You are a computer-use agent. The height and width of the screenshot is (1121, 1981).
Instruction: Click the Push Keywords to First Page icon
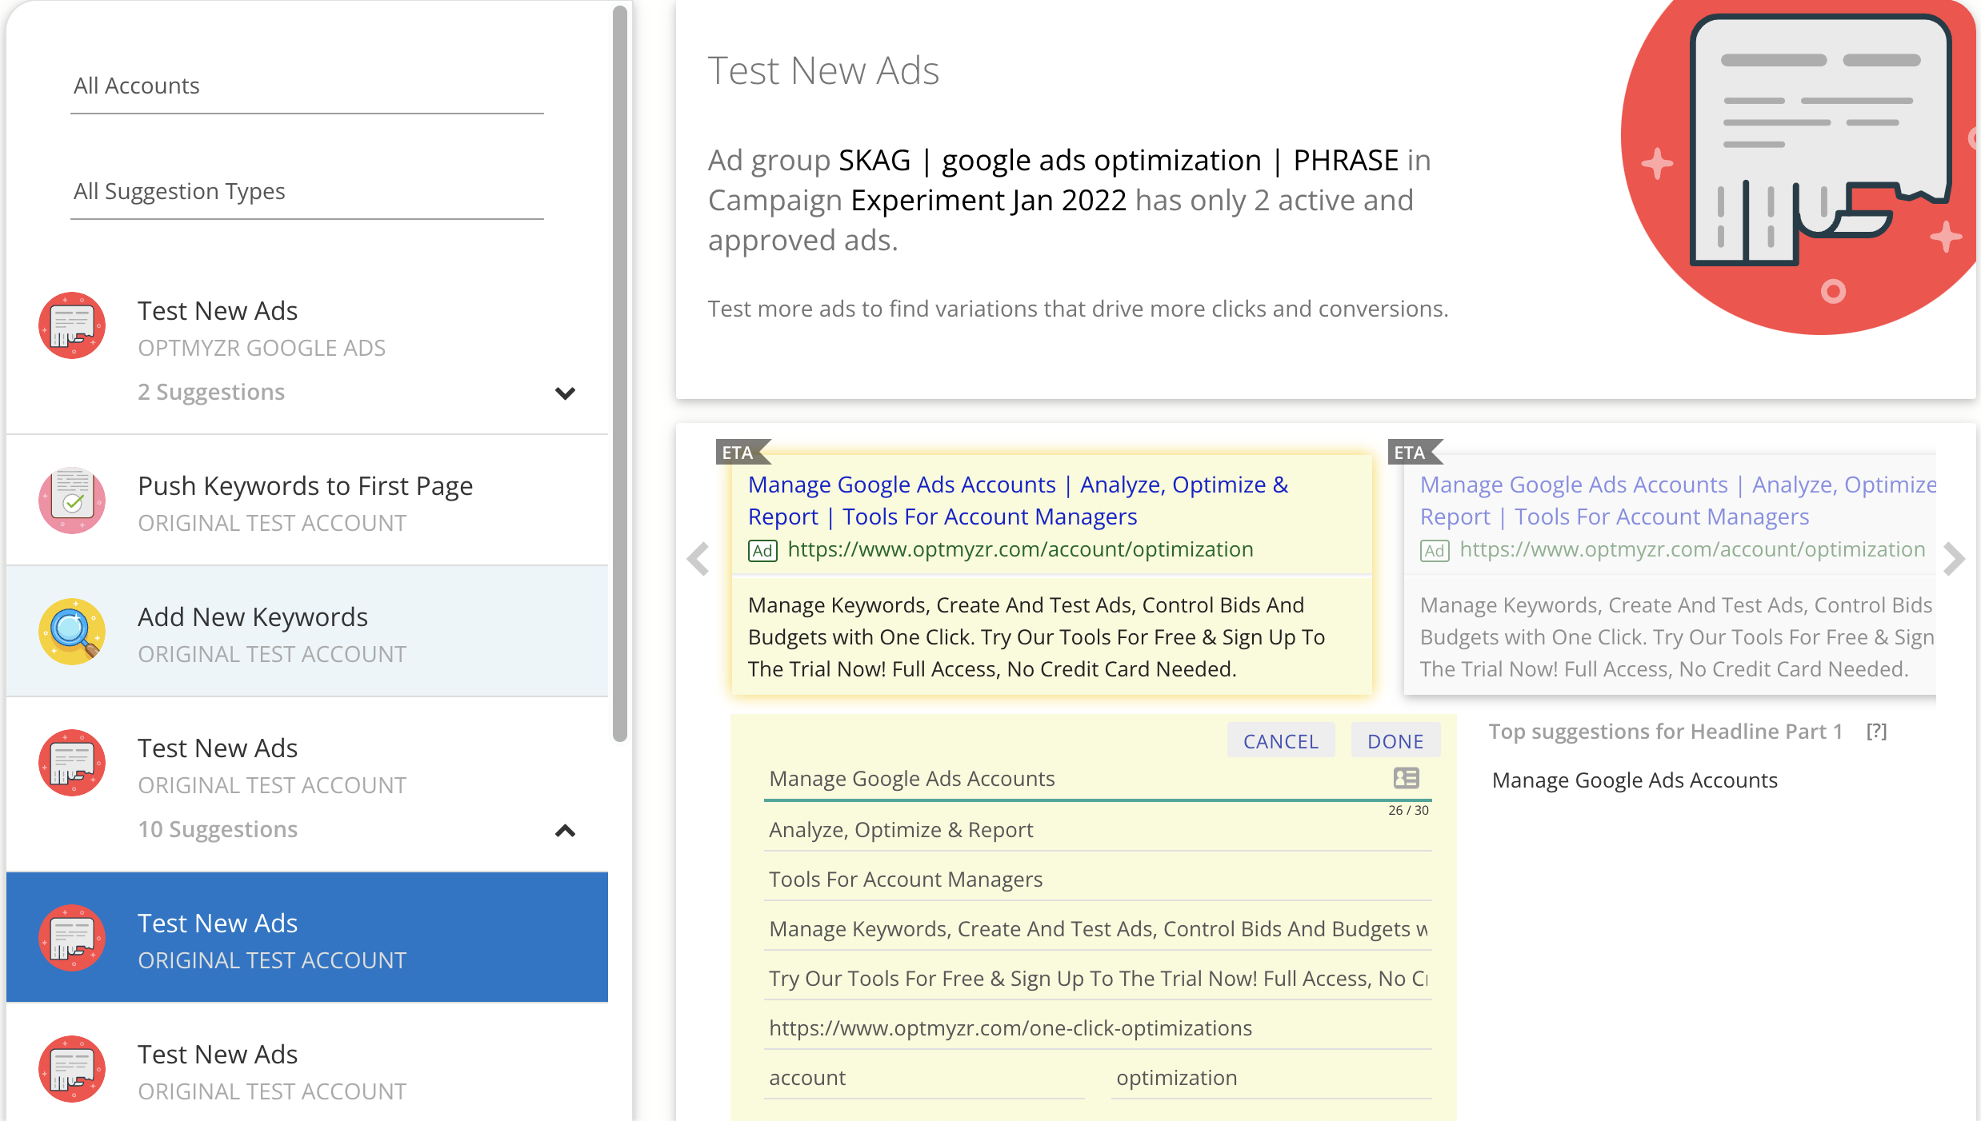tap(72, 501)
